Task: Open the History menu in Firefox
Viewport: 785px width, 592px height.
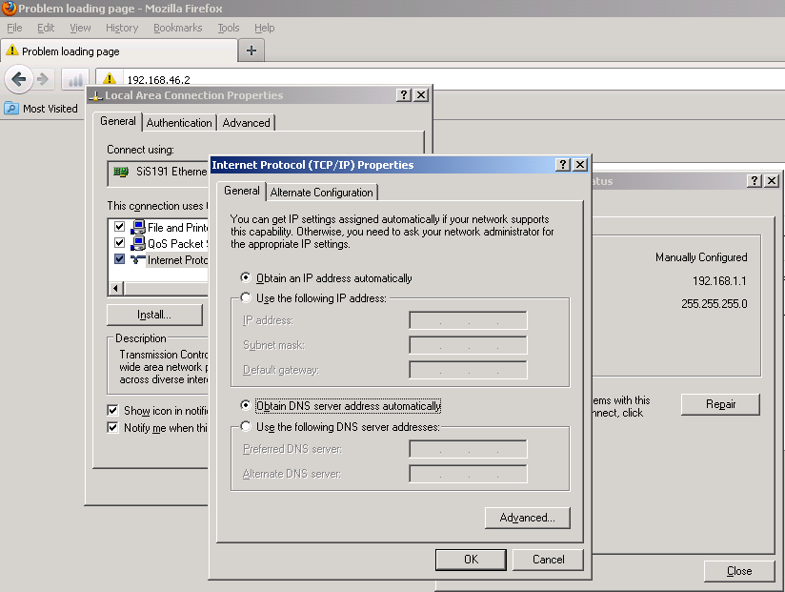Action: 122,28
